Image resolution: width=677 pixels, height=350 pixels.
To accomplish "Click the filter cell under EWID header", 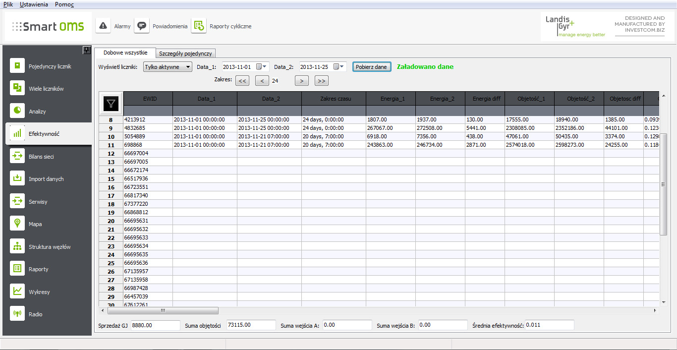I will (148, 110).
